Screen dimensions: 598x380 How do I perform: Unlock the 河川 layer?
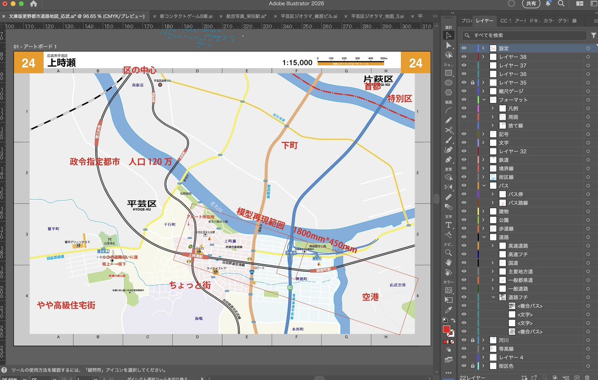[472, 340]
